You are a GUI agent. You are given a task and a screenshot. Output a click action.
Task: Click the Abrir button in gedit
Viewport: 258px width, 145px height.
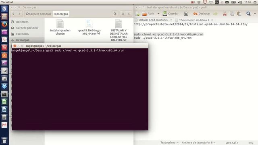pyautogui.click(x=149, y=14)
